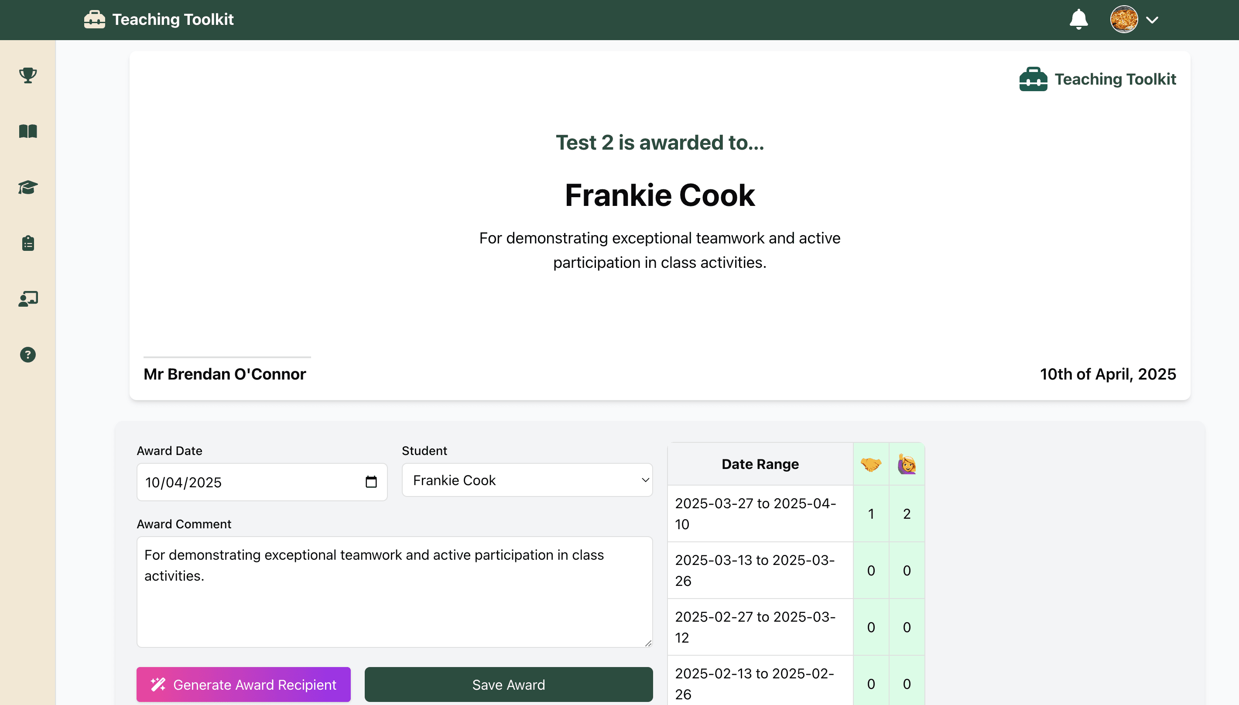Click the handshake emoji column header
This screenshot has height=705, width=1239.
point(870,464)
